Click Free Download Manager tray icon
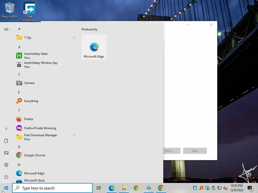This screenshot has height=193, width=258. coord(195,188)
